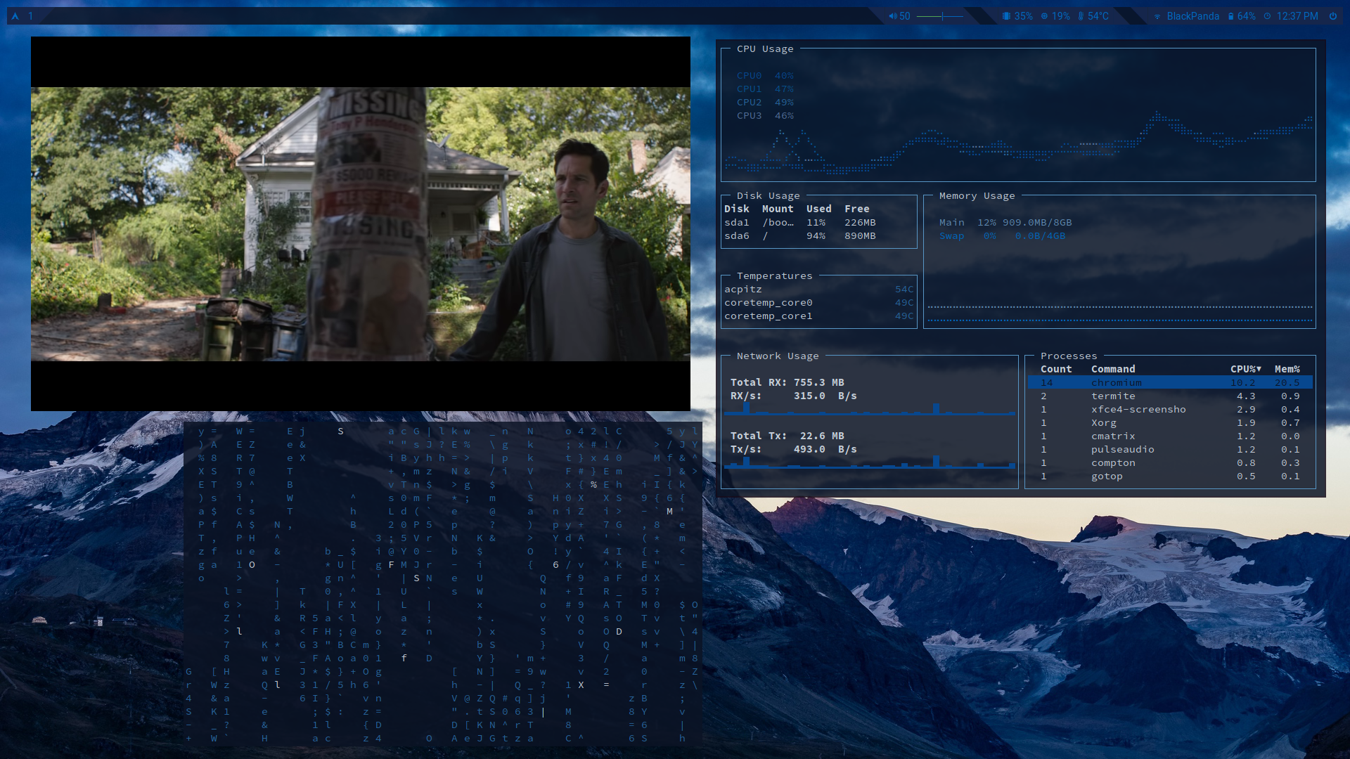Switch to workspace 1
This screenshot has height=759, width=1350.
[x=31, y=16]
